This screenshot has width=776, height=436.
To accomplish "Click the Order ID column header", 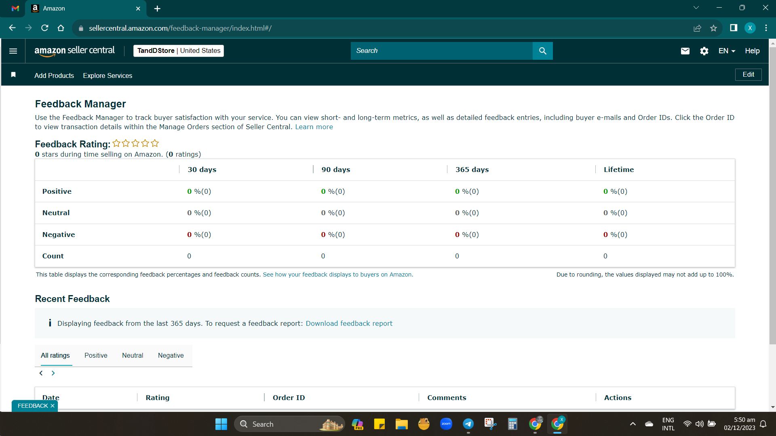I will click(289, 398).
